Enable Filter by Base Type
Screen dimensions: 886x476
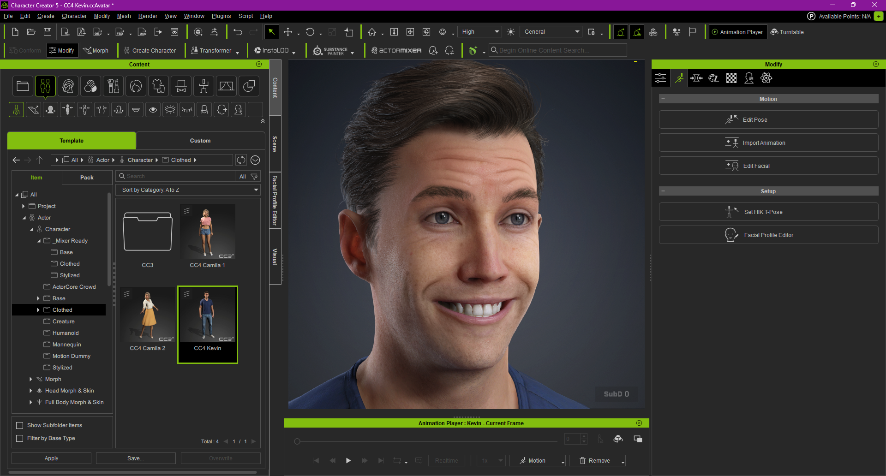[20, 438]
